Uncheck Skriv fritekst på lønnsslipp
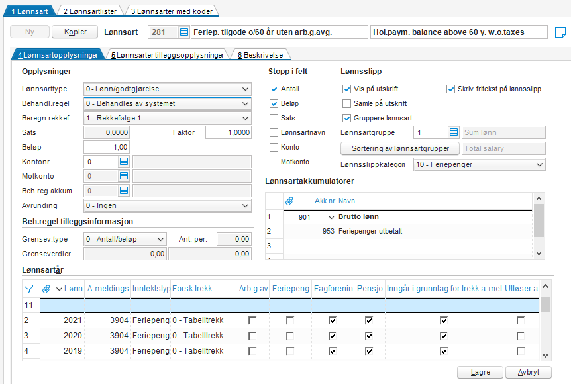 pos(451,89)
